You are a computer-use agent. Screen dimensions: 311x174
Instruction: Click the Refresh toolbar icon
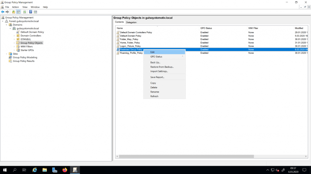24,12
